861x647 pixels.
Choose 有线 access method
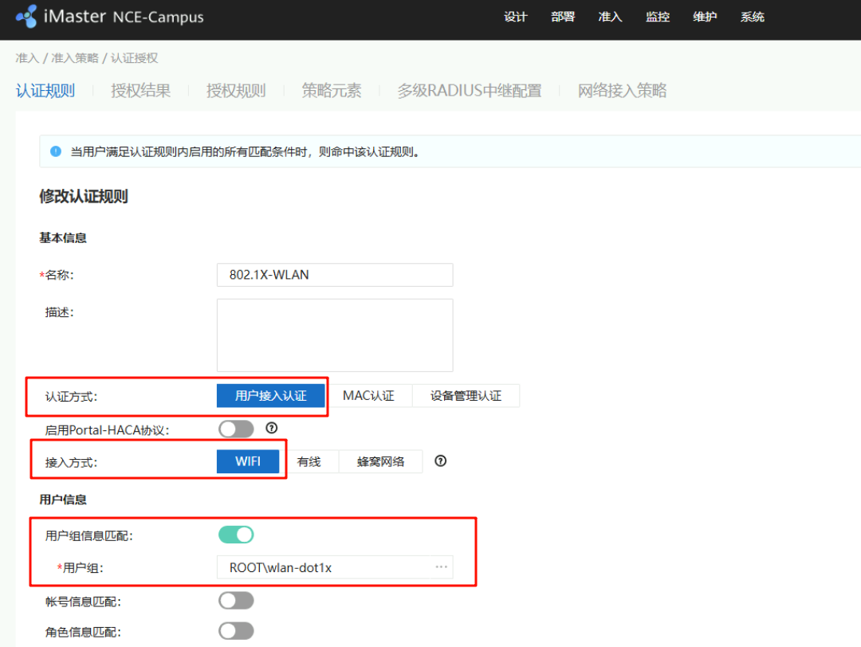coord(309,461)
